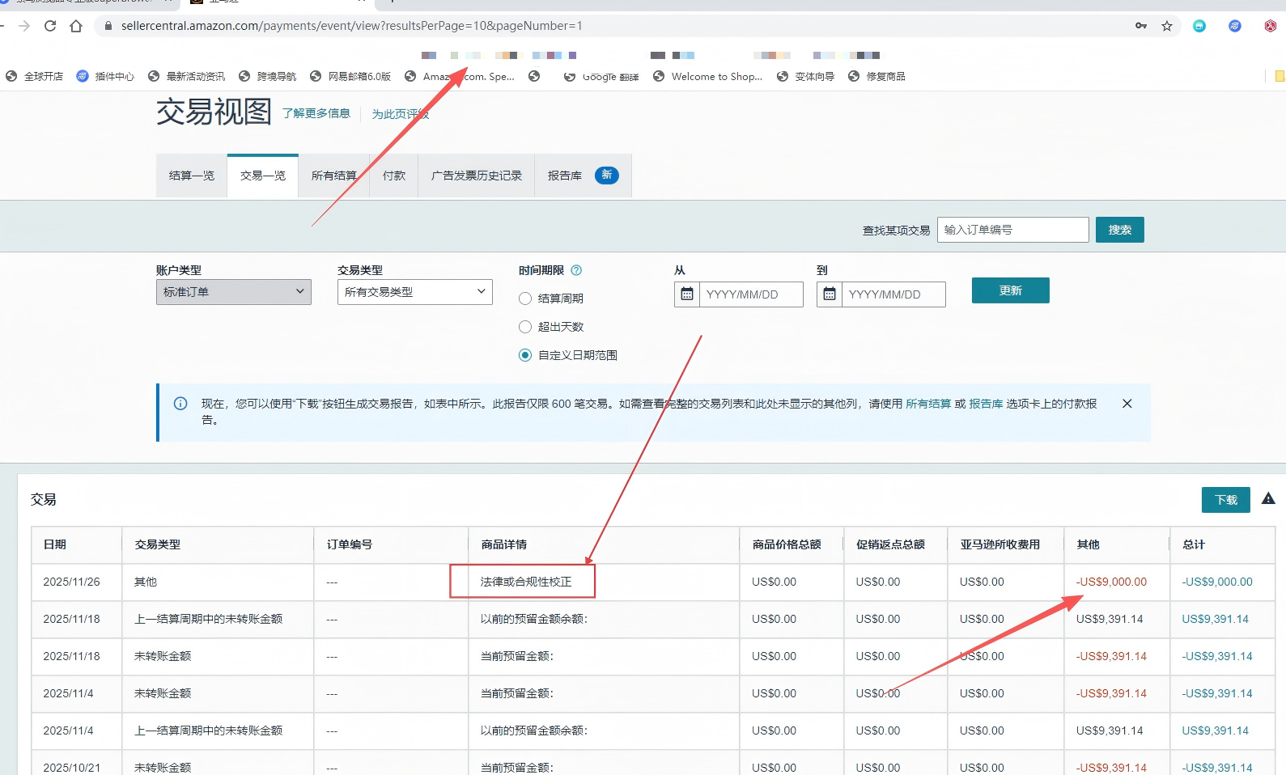Viewport: 1286px width, 775px height.
Task: Click the browser reload icon
Action: 50,26
